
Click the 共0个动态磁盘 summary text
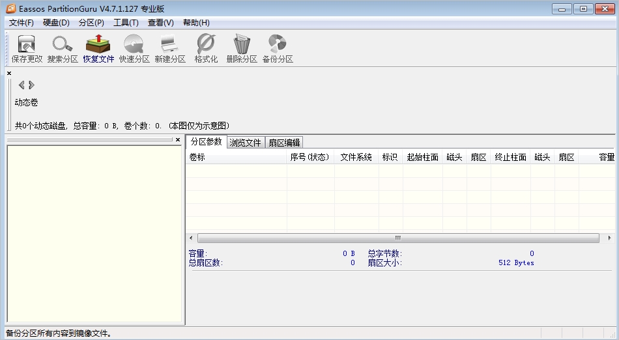click(122, 126)
